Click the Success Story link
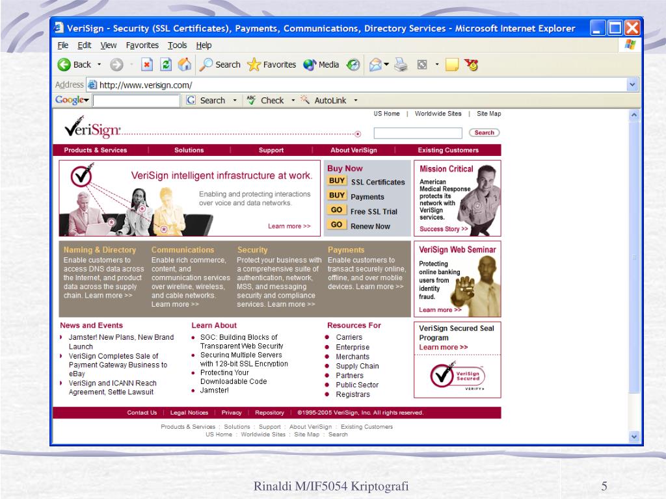This screenshot has width=666, height=499. coord(444,229)
